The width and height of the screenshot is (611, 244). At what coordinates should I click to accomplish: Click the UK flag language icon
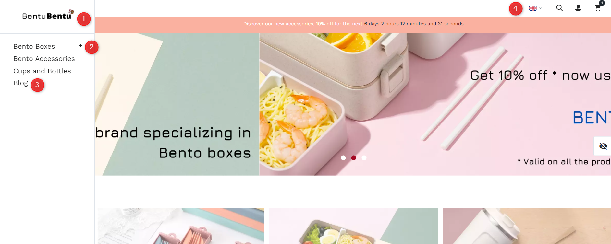pyautogui.click(x=533, y=8)
